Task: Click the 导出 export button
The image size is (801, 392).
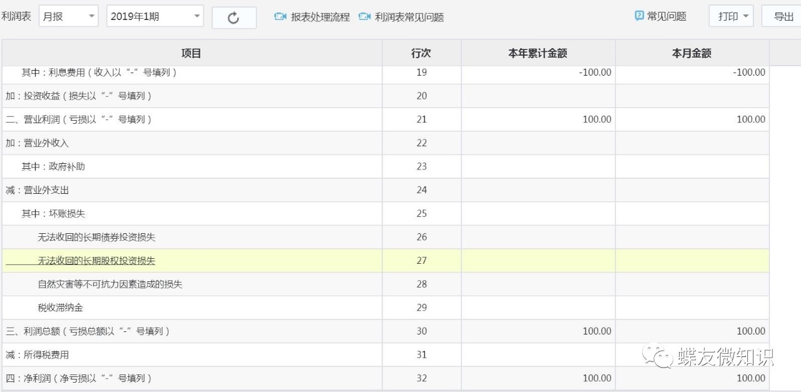Action: [x=784, y=16]
